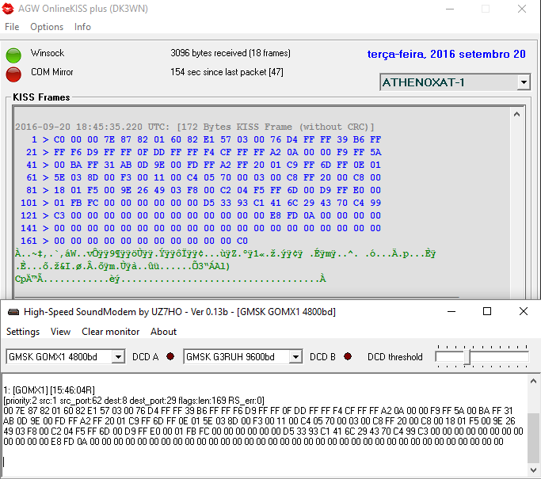Open the Options menu in AGW OnlineKISS

[47, 27]
